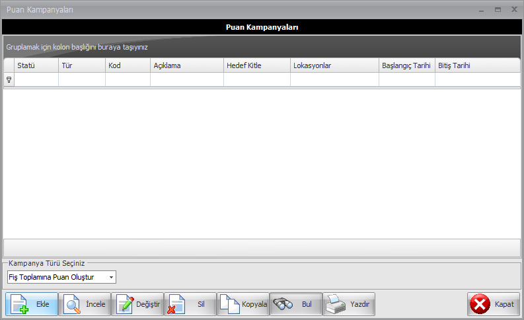Click the Lokasyonlar column header
This screenshot has height=320, width=524.
click(x=334, y=65)
